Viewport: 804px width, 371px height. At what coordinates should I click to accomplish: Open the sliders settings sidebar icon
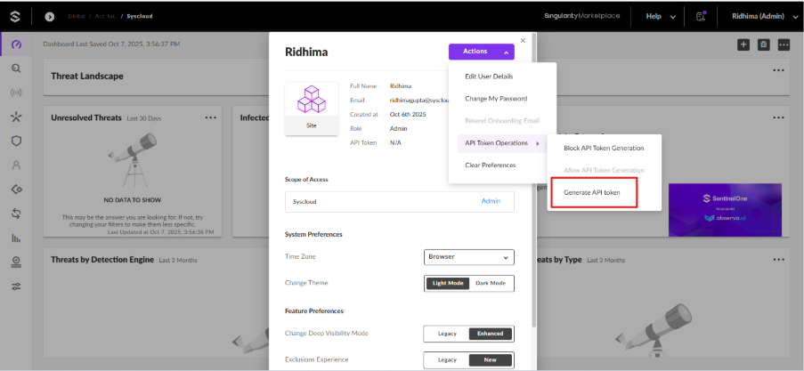point(16,286)
